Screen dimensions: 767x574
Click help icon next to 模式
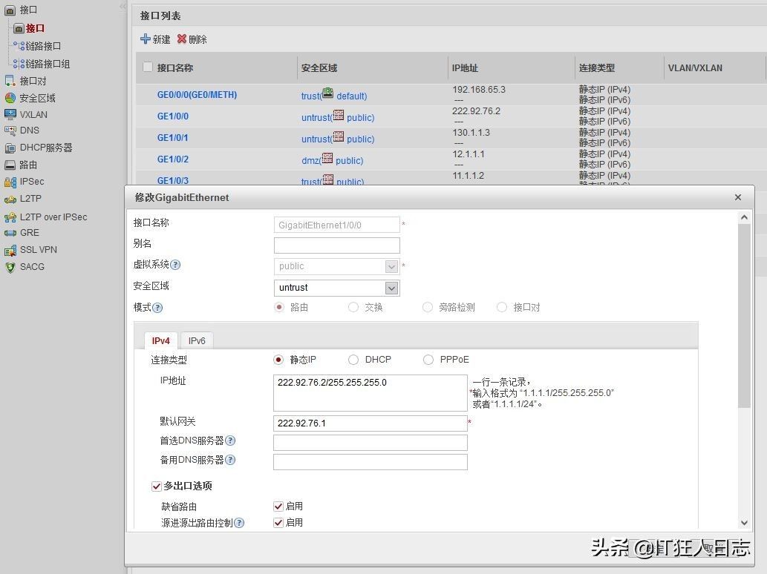[157, 308]
